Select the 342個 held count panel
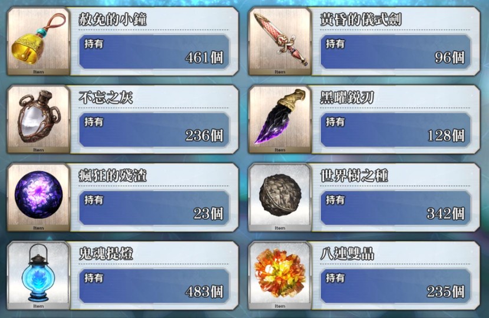Image resolution: width=489 pixels, height=318 pixels. (395, 208)
